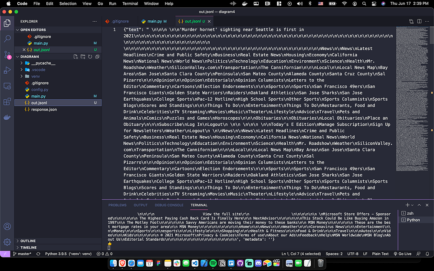
Task: Maximize the terminal panel size
Action: 419,205
